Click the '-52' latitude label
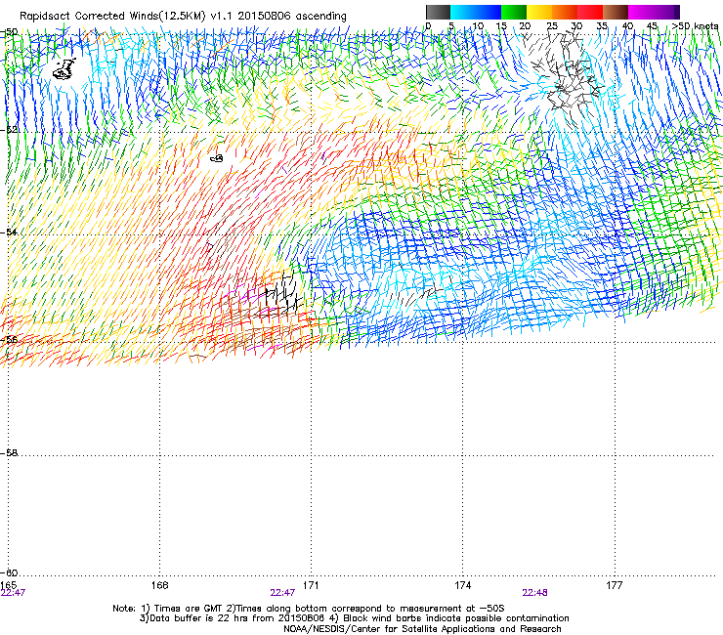The width and height of the screenshot is (723, 635). point(9,130)
